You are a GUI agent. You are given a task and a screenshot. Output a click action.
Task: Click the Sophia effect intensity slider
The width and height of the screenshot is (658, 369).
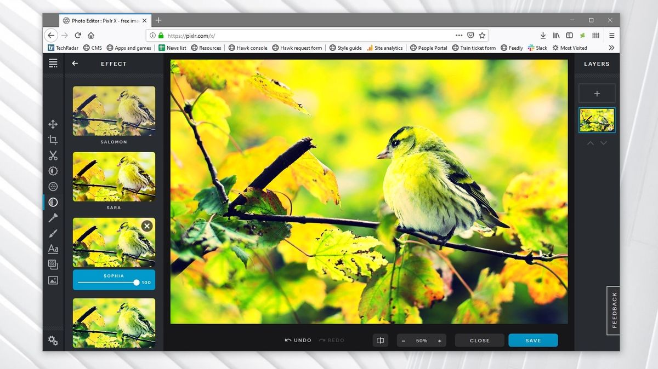pyautogui.click(x=107, y=282)
